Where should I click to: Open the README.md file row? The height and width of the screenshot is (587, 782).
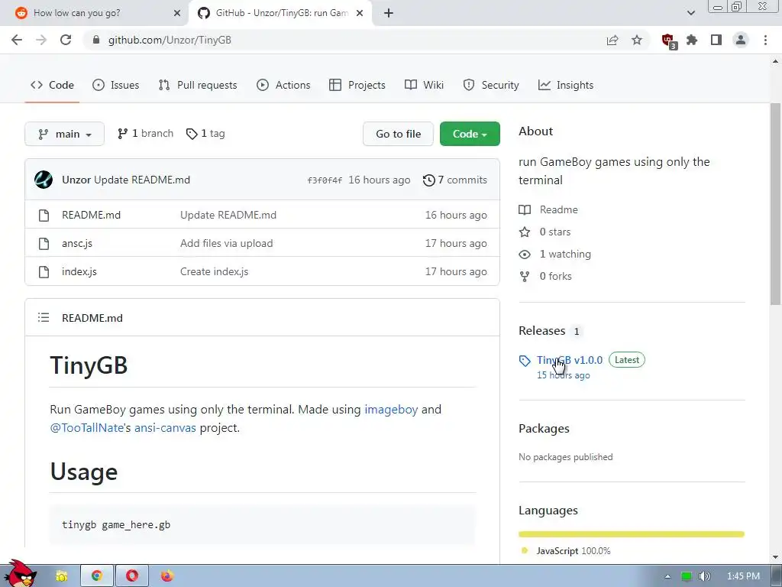263,215
